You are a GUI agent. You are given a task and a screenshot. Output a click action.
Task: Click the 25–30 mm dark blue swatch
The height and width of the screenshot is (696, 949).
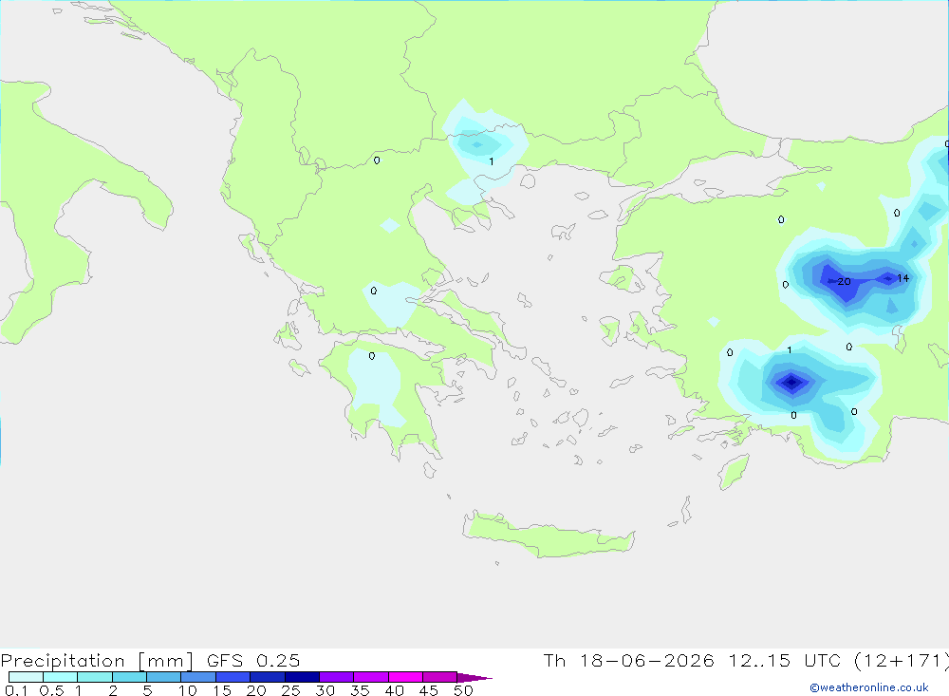click(x=302, y=677)
